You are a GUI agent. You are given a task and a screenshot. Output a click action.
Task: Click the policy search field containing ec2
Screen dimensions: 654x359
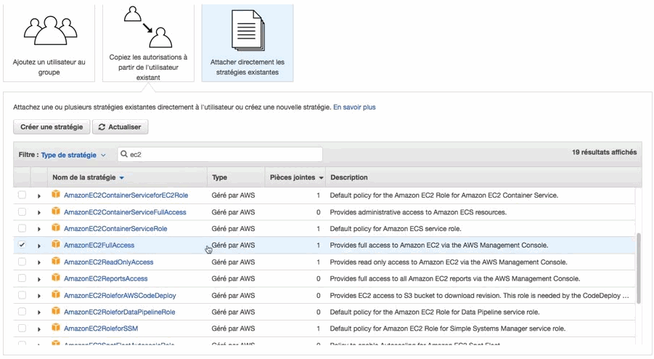pyautogui.click(x=220, y=155)
